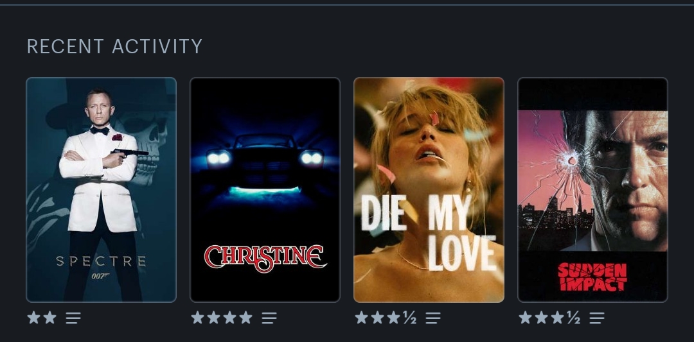694x342 pixels.
Task: Open the Recent Activity section heading
Action: [x=114, y=46]
